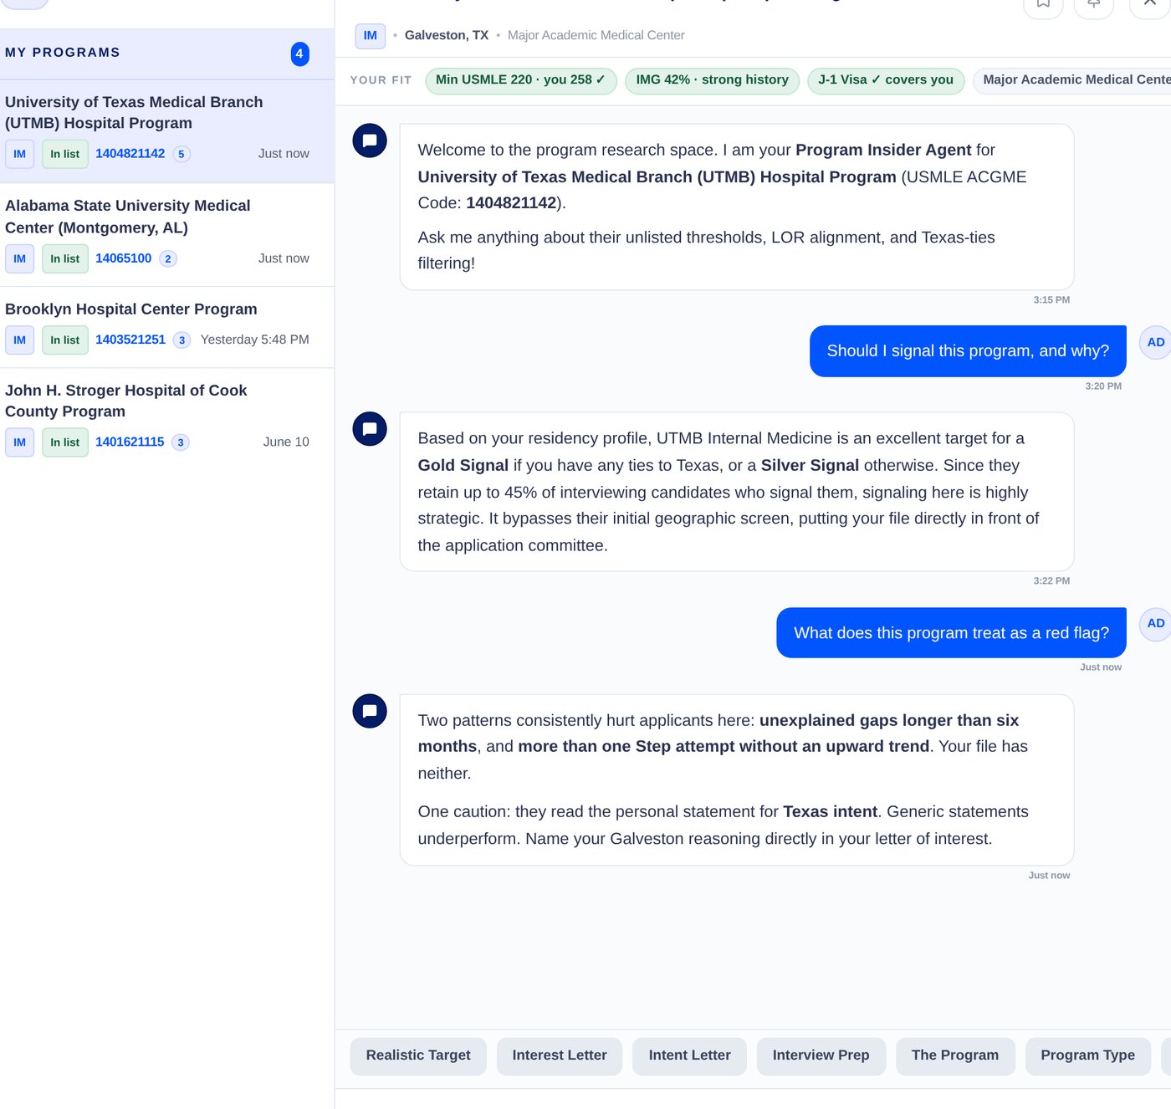Select the Realistic Target quick prompt
The height and width of the screenshot is (1109, 1171).
(x=418, y=1055)
